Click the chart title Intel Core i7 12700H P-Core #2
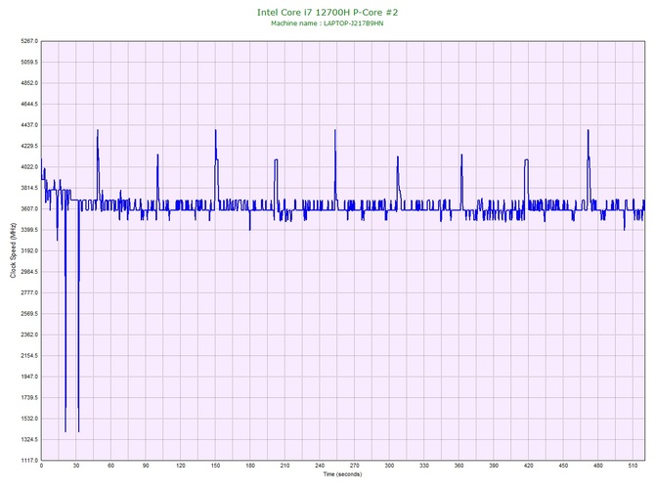Screen dimensions: 655x491 [x=327, y=12]
